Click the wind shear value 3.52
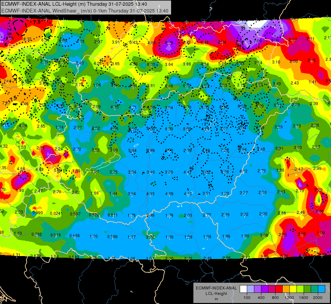The height and width of the screenshot is (304, 331). [95, 150]
